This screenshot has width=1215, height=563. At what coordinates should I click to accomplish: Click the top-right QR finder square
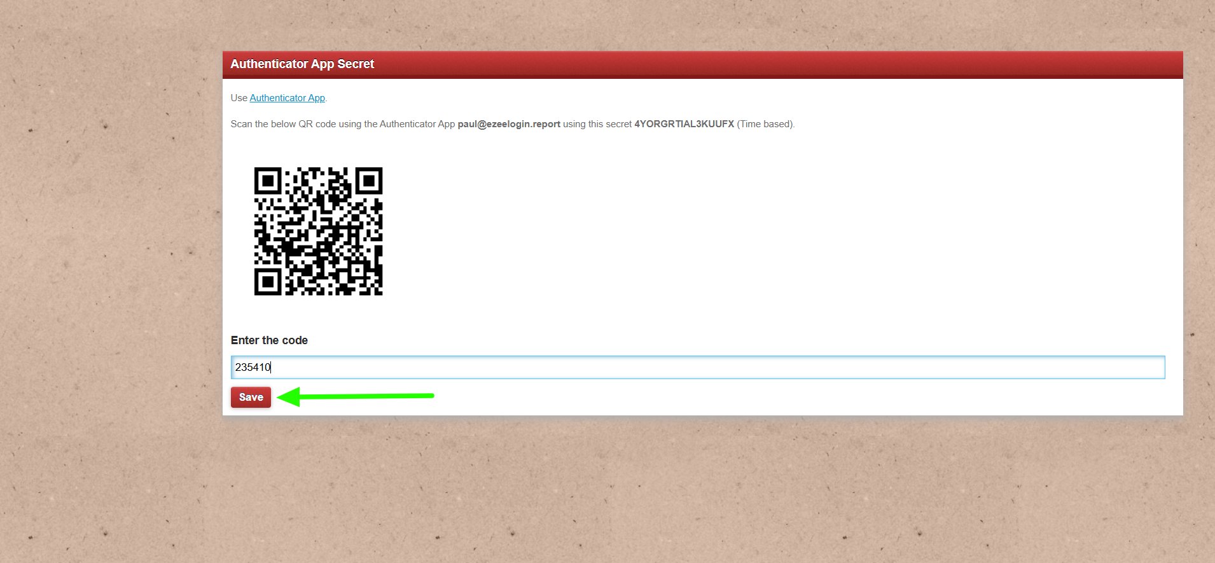point(368,181)
